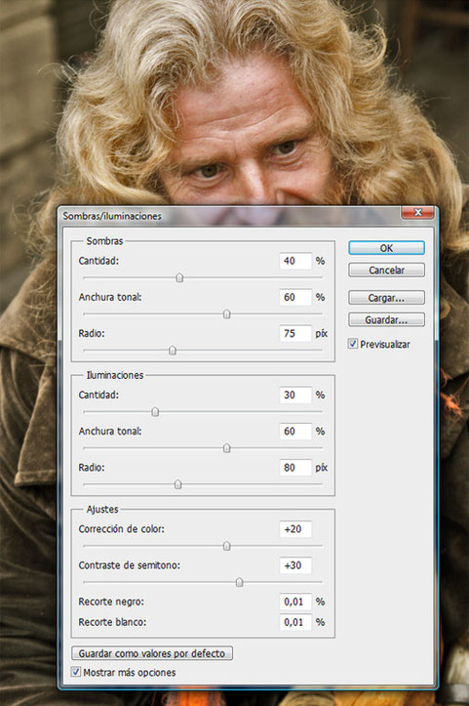469x706 pixels.
Task: Click the Sombras Anchura tonal slider handle
Action: pyautogui.click(x=226, y=313)
